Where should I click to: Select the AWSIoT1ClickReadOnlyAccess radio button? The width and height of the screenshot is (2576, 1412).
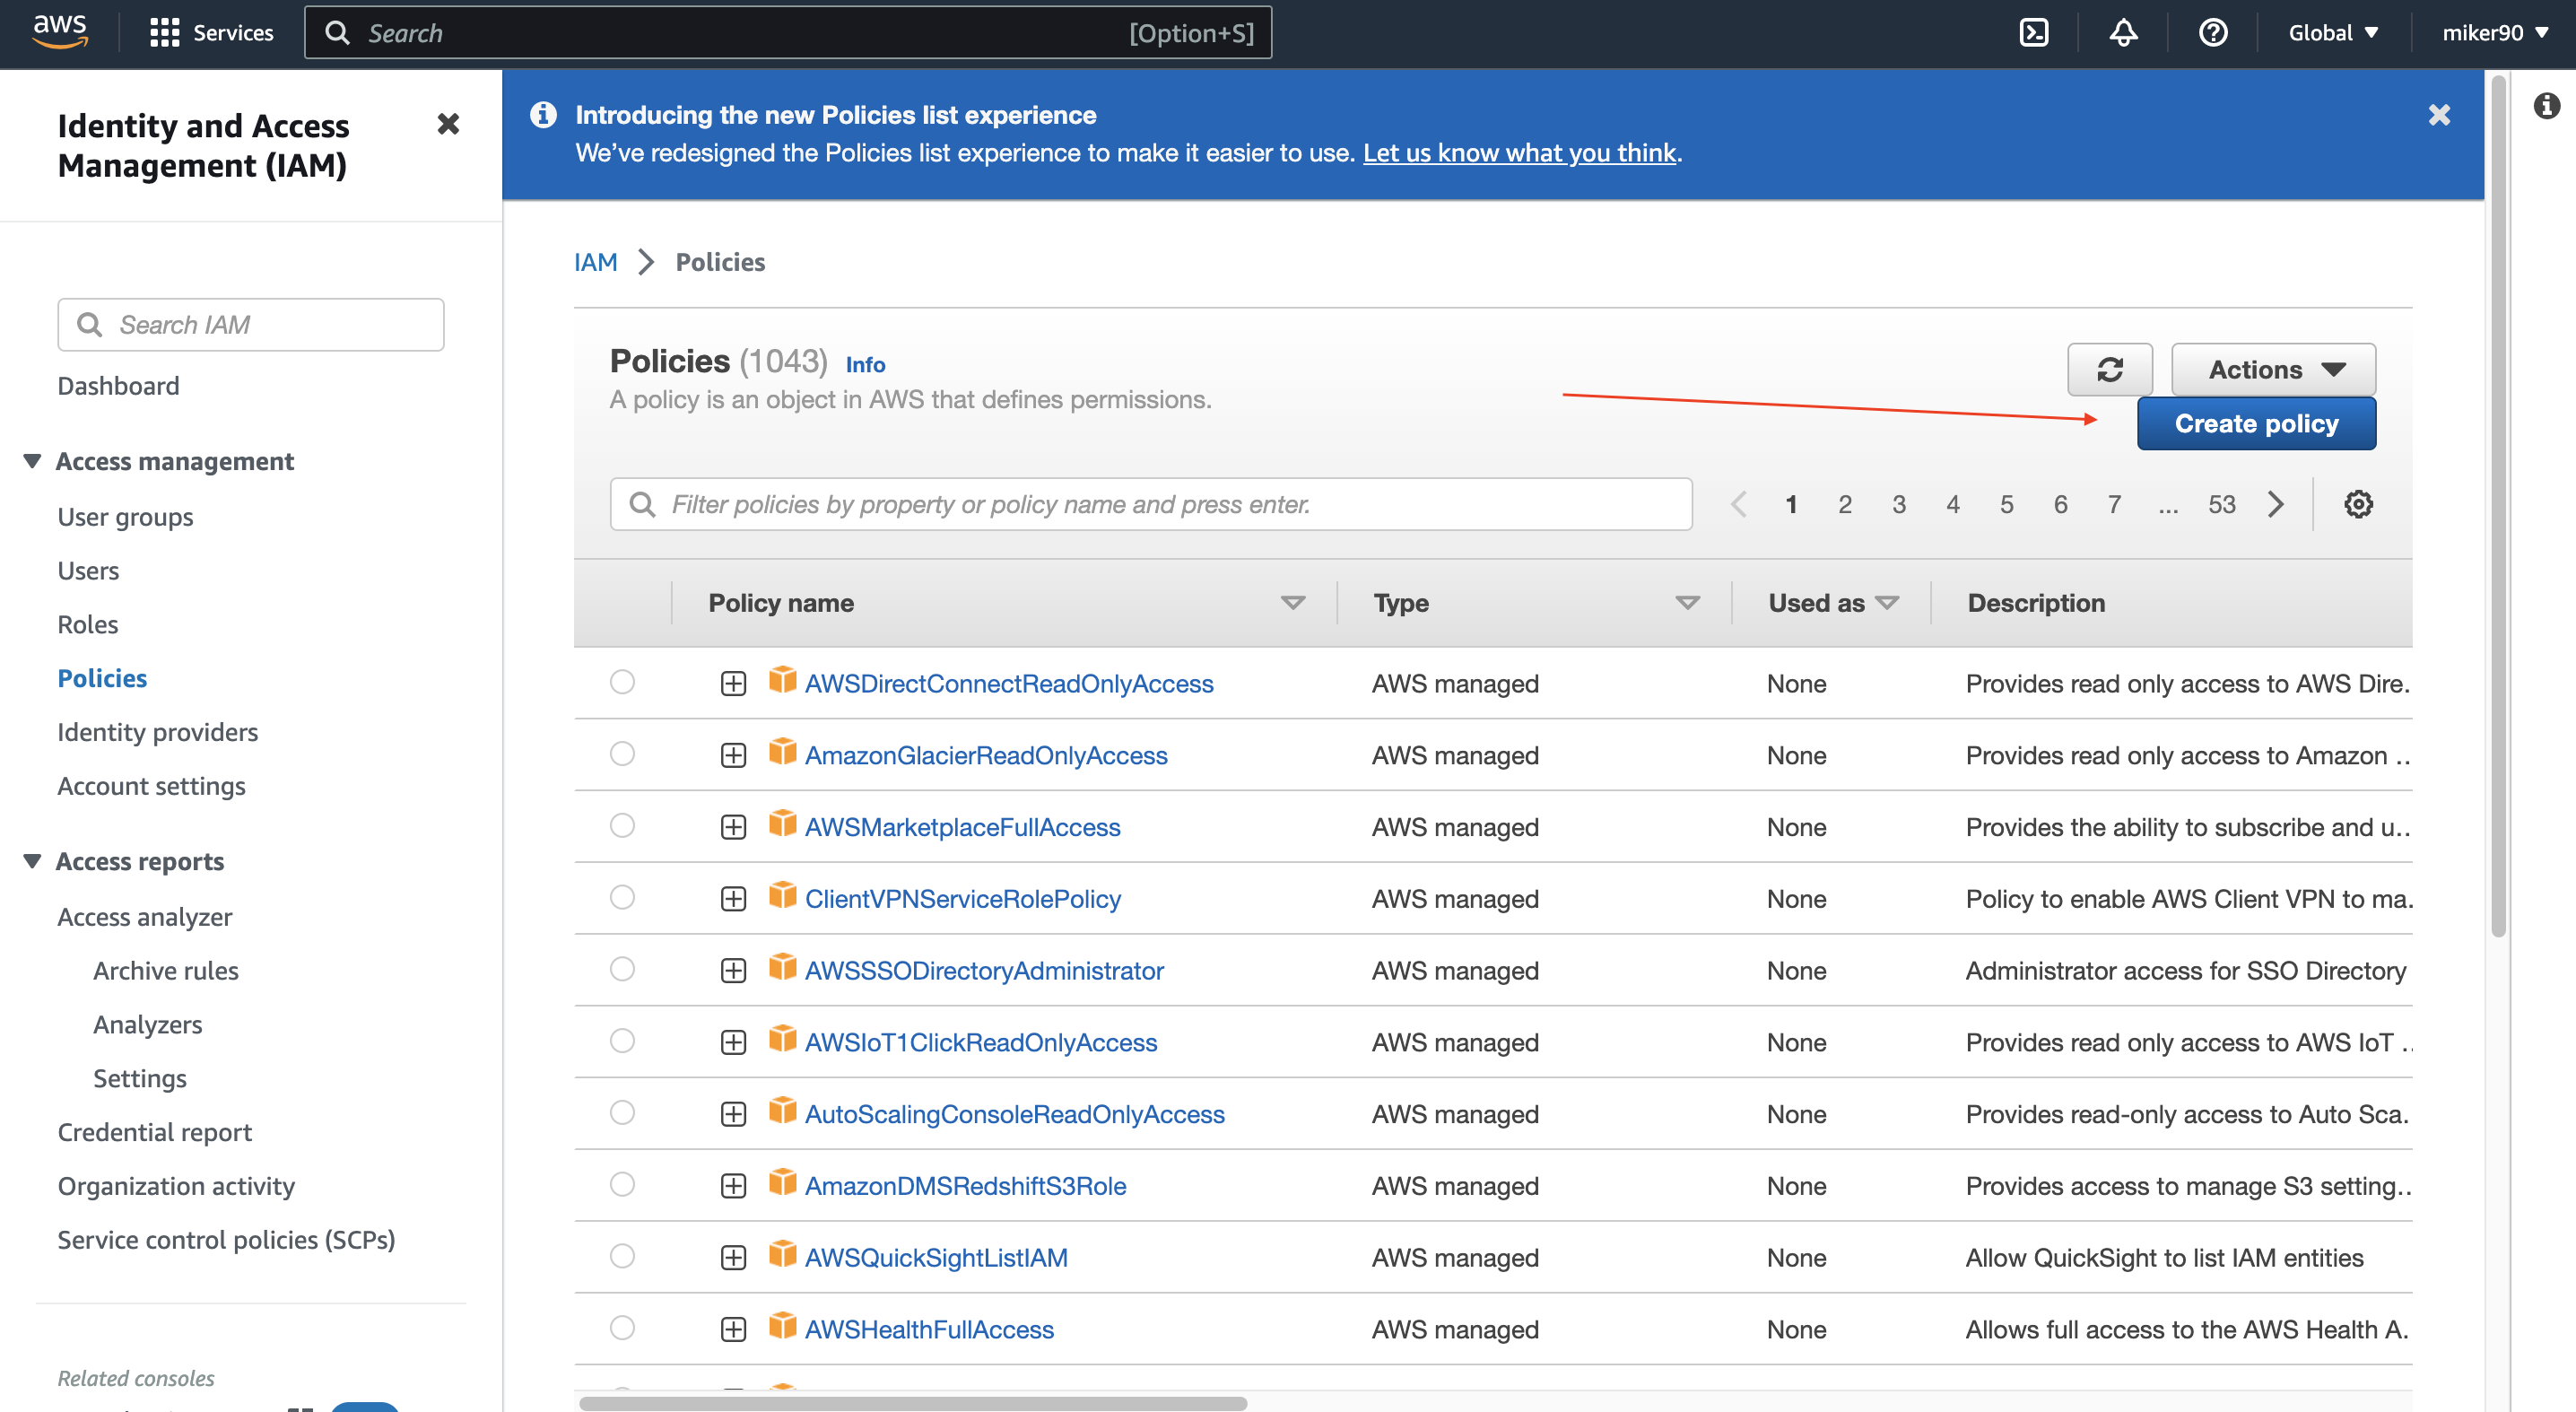click(x=622, y=1041)
